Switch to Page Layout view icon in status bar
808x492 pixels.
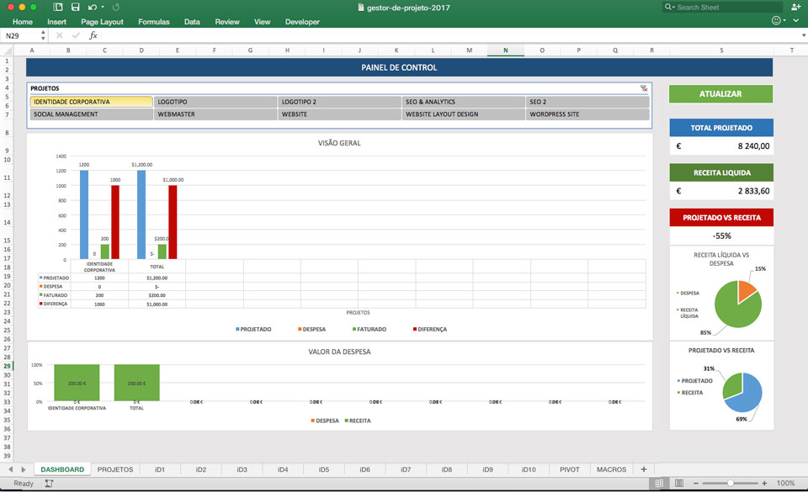[x=679, y=484]
